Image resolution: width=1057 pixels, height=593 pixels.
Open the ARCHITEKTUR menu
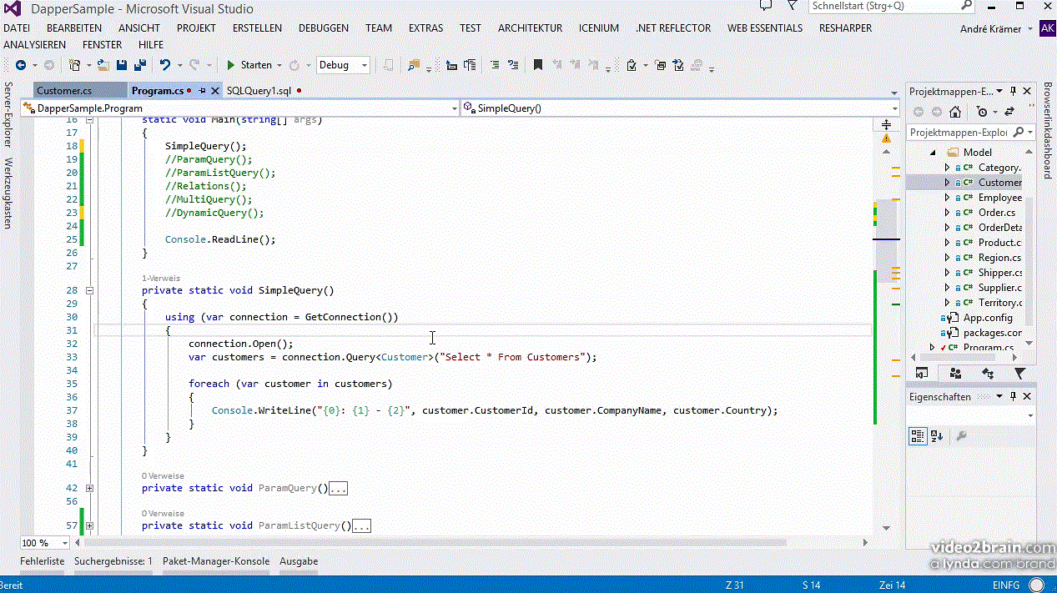click(x=530, y=28)
